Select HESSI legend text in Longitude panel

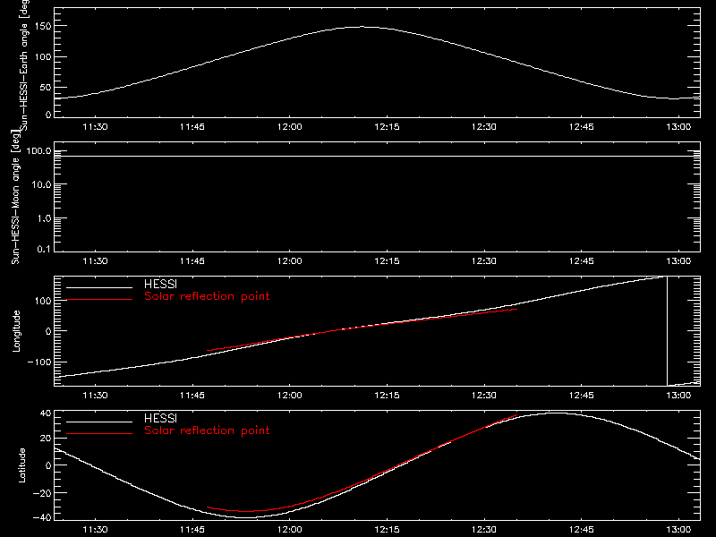pos(160,284)
